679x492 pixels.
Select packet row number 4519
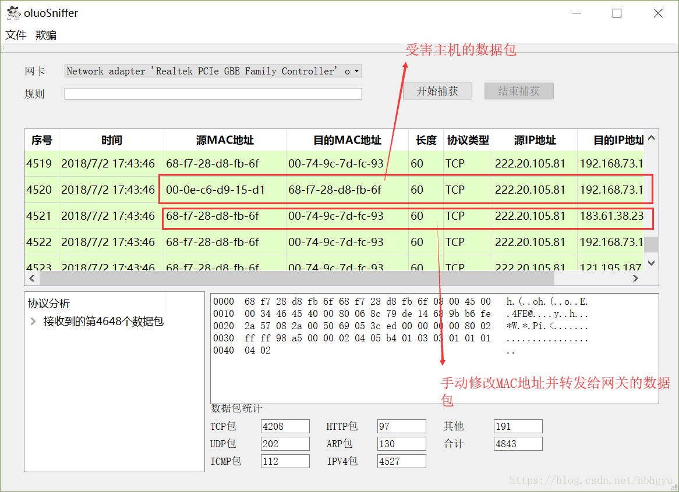[334, 163]
